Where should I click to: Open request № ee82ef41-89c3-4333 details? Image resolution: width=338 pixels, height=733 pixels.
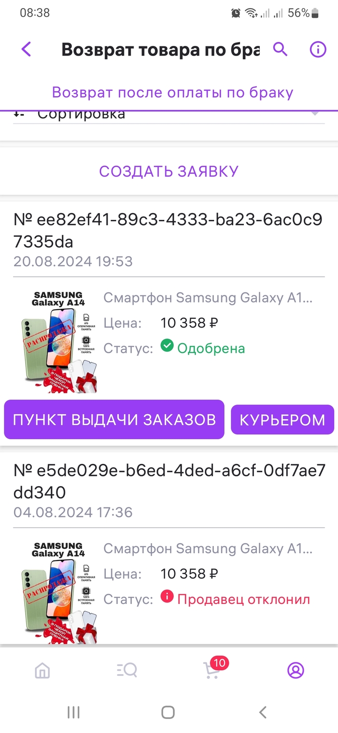[168, 230]
